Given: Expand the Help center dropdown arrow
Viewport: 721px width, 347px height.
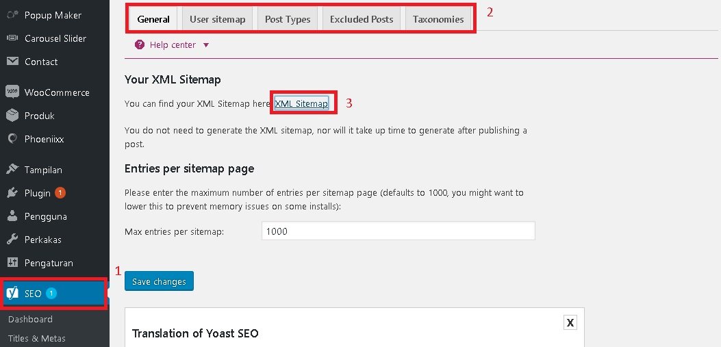Looking at the screenshot, I should (x=206, y=45).
